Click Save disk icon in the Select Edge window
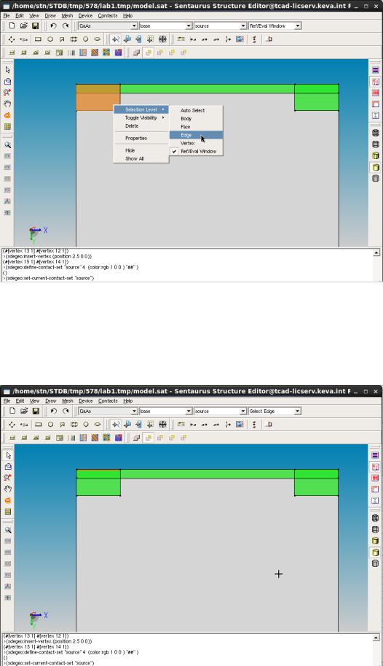The height and width of the screenshot is (666, 383). point(36,411)
